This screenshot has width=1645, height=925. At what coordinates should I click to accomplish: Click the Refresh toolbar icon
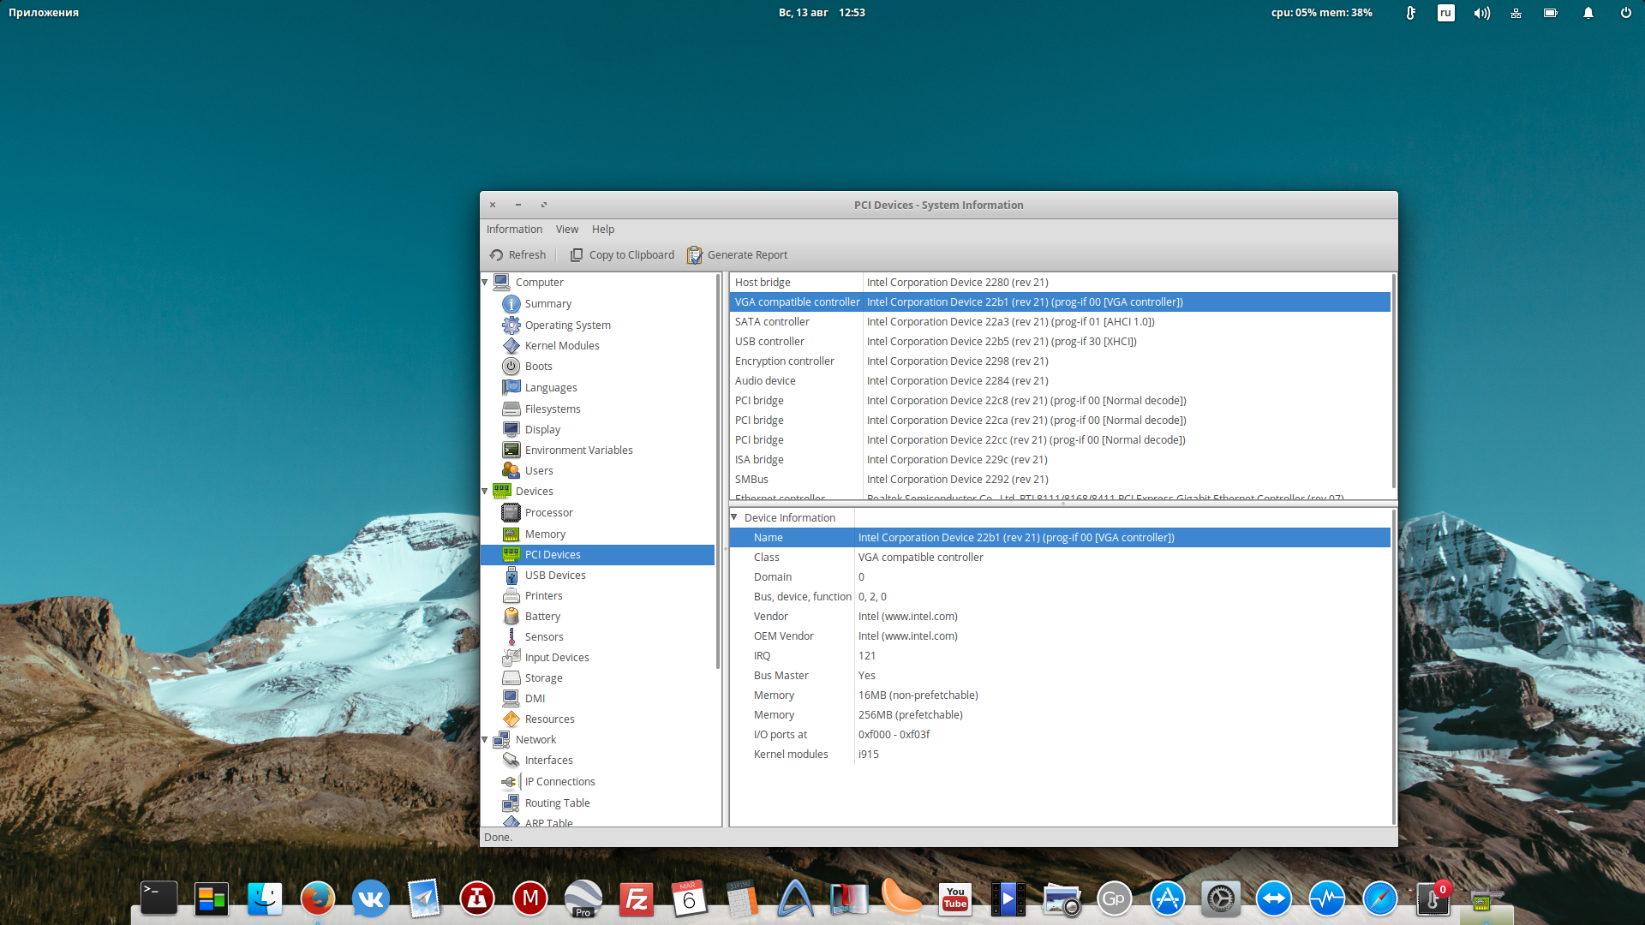tap(496, 255)
